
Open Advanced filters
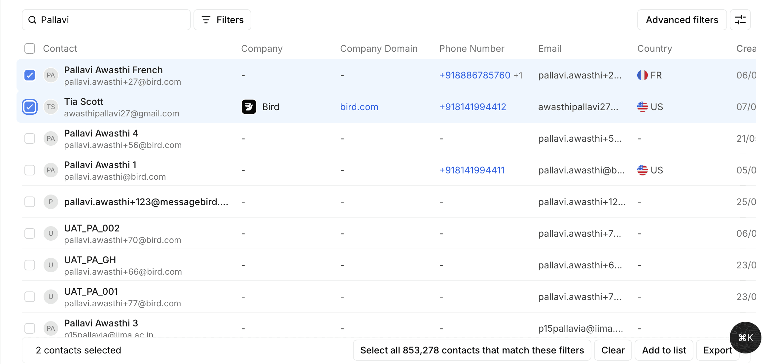click(682, 20)
